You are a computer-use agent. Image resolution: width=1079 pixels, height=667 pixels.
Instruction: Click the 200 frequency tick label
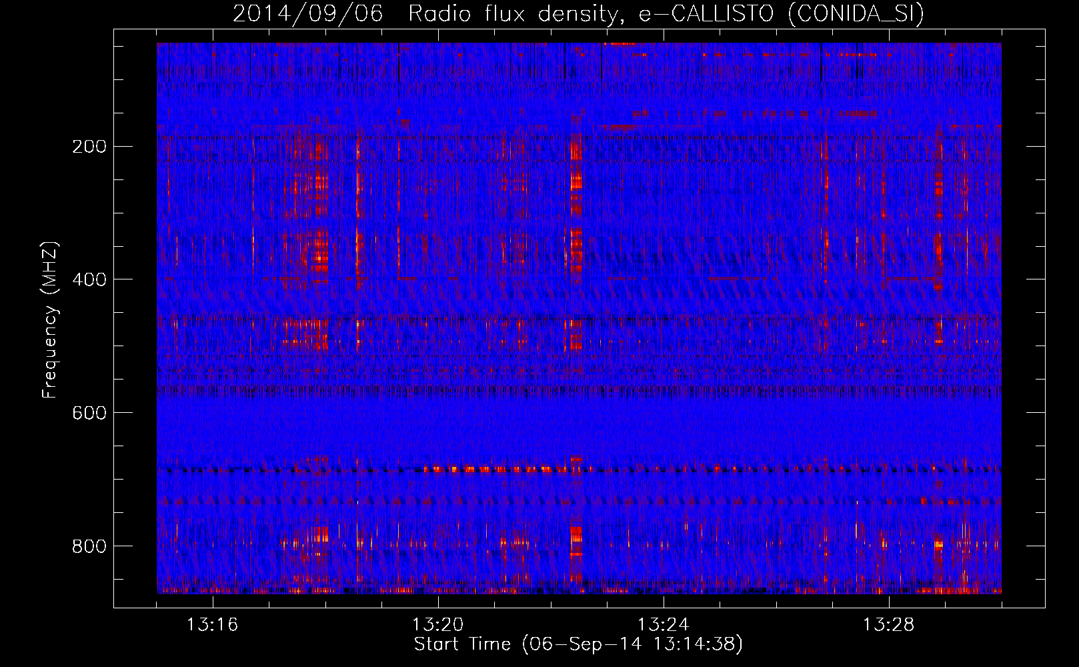coord(89,146)
